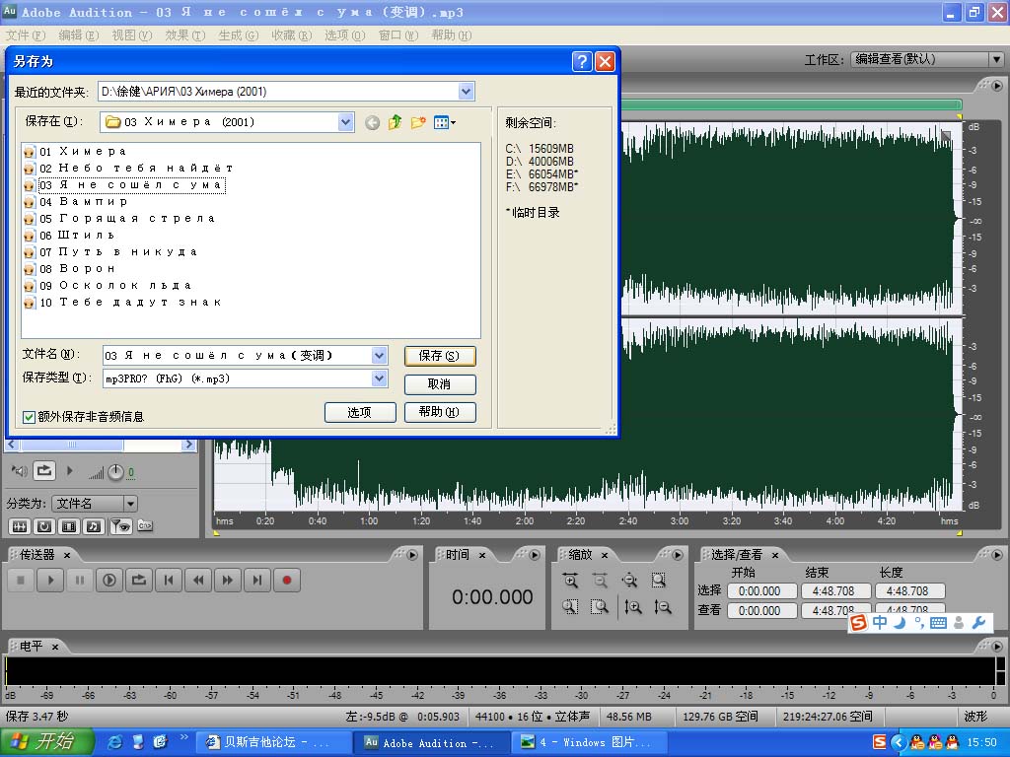Click files panel speaker auto-play icon
The height and width of the screenshot is (757, 1010).
click(20, 471)
